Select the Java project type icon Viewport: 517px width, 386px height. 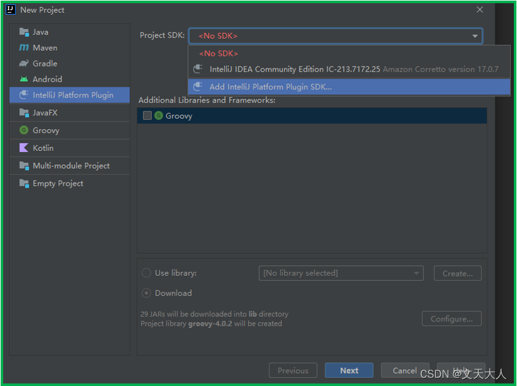point(25,32)
